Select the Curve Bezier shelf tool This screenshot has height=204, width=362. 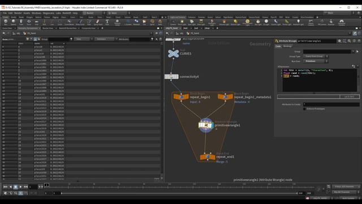point(69,22)
